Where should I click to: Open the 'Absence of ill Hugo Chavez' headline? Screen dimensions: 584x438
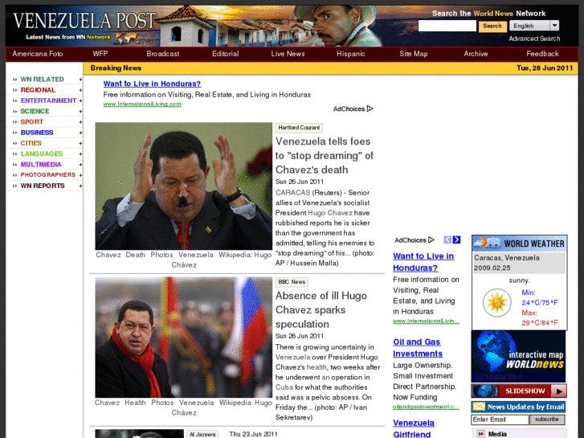(321, 309)
